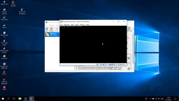
Task: Click the video capture icon in VM status bar
Action: click(x=112, y=64)
